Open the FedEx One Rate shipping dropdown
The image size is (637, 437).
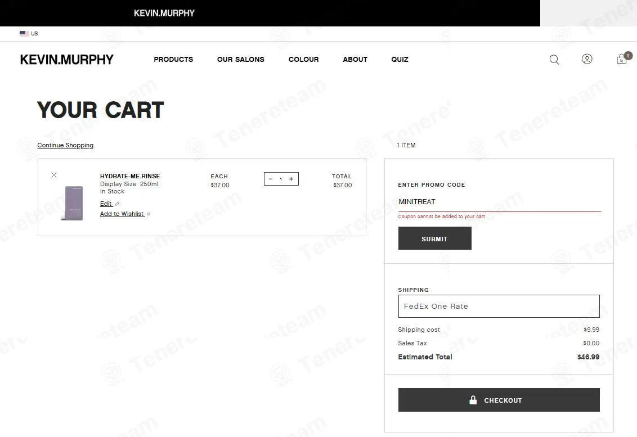[499, 306]
